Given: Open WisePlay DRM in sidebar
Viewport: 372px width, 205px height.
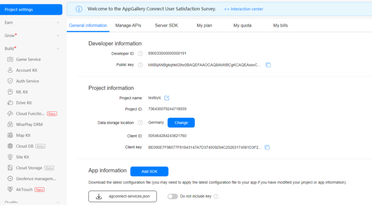Looking at the screenshot, I should coord(29,124).
